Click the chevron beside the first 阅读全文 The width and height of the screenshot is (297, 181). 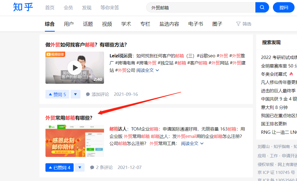pos(157,69)
